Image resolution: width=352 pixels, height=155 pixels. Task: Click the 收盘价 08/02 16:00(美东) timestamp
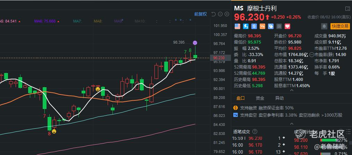click(329, 17)
